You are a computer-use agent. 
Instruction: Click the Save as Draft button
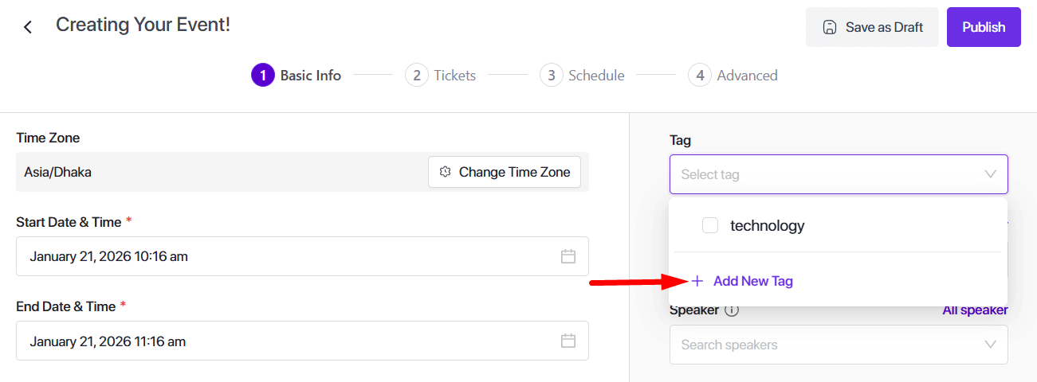(872, 28)
